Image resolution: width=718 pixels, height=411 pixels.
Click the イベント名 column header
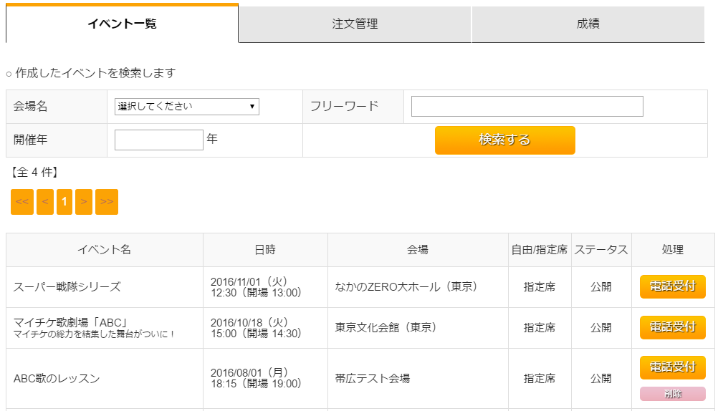tap(105, 250)
